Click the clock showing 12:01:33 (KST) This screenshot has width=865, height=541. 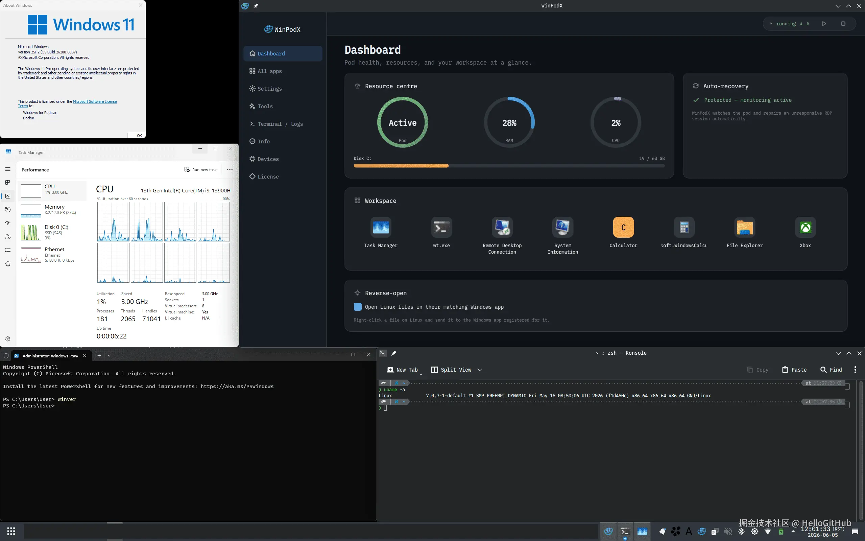click(x=823, y=532)
